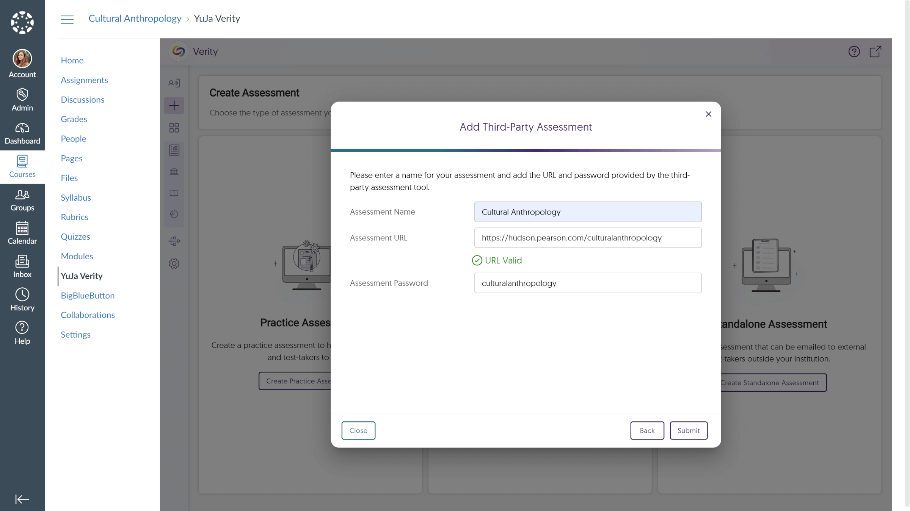Open BigBlueButton in course menu
Screen dimensions: 910x511
point(88,296)
